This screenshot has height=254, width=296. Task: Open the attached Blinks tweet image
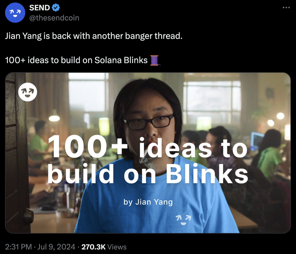coord(148,153)
